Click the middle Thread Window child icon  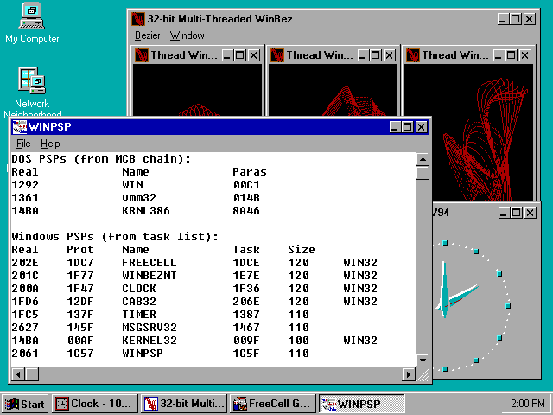(277, 54)
